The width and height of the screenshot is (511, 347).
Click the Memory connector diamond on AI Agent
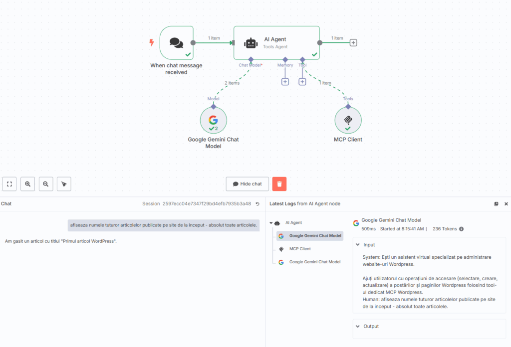tap(285, 59)
